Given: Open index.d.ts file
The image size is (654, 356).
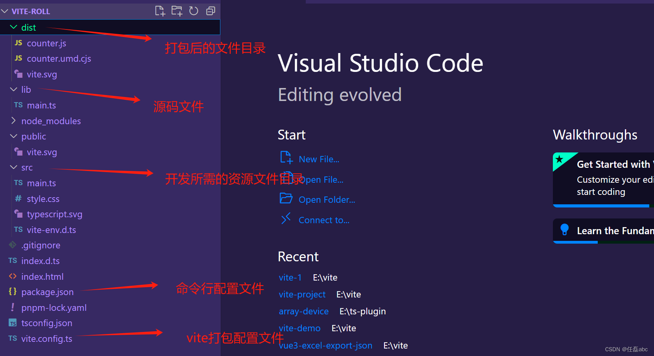Looking at the screenshot, I should coord(41,261).
